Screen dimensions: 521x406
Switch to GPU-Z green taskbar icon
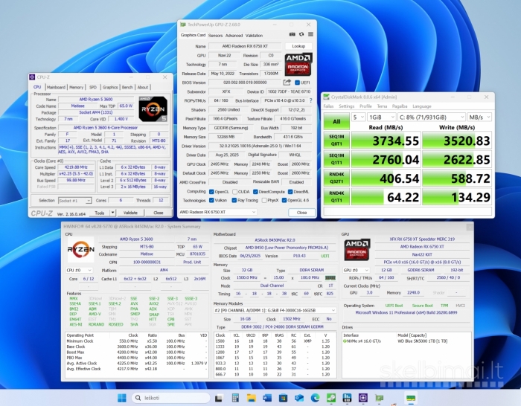(x=379, y=398)
